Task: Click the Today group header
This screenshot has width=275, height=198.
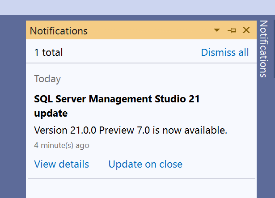Action: [47, 79]
